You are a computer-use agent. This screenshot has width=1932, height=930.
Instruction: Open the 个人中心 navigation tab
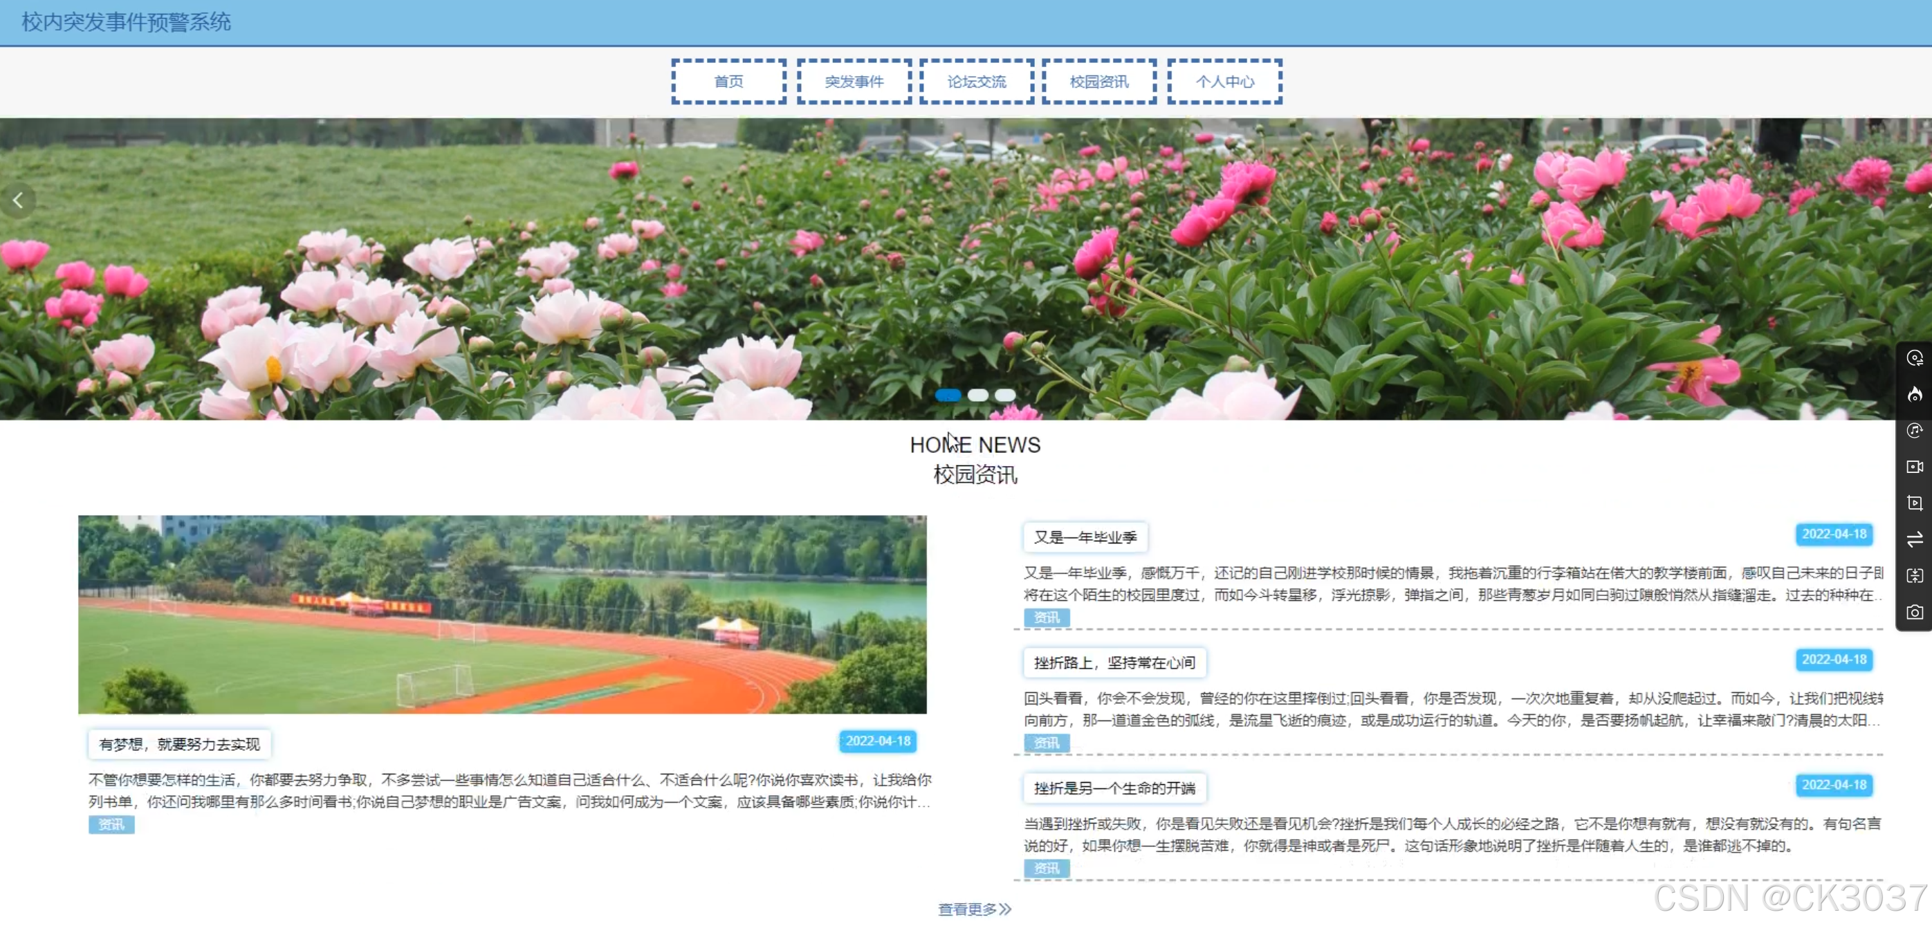tap(1224, 82)
